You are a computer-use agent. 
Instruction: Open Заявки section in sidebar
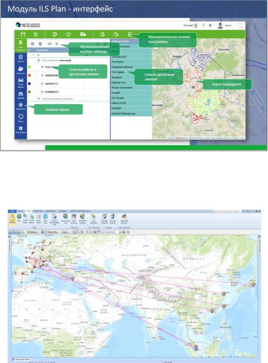21,58
